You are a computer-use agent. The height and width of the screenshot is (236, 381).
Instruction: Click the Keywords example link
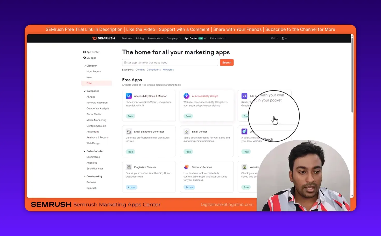pyautogui.click(x=168, y=70)
